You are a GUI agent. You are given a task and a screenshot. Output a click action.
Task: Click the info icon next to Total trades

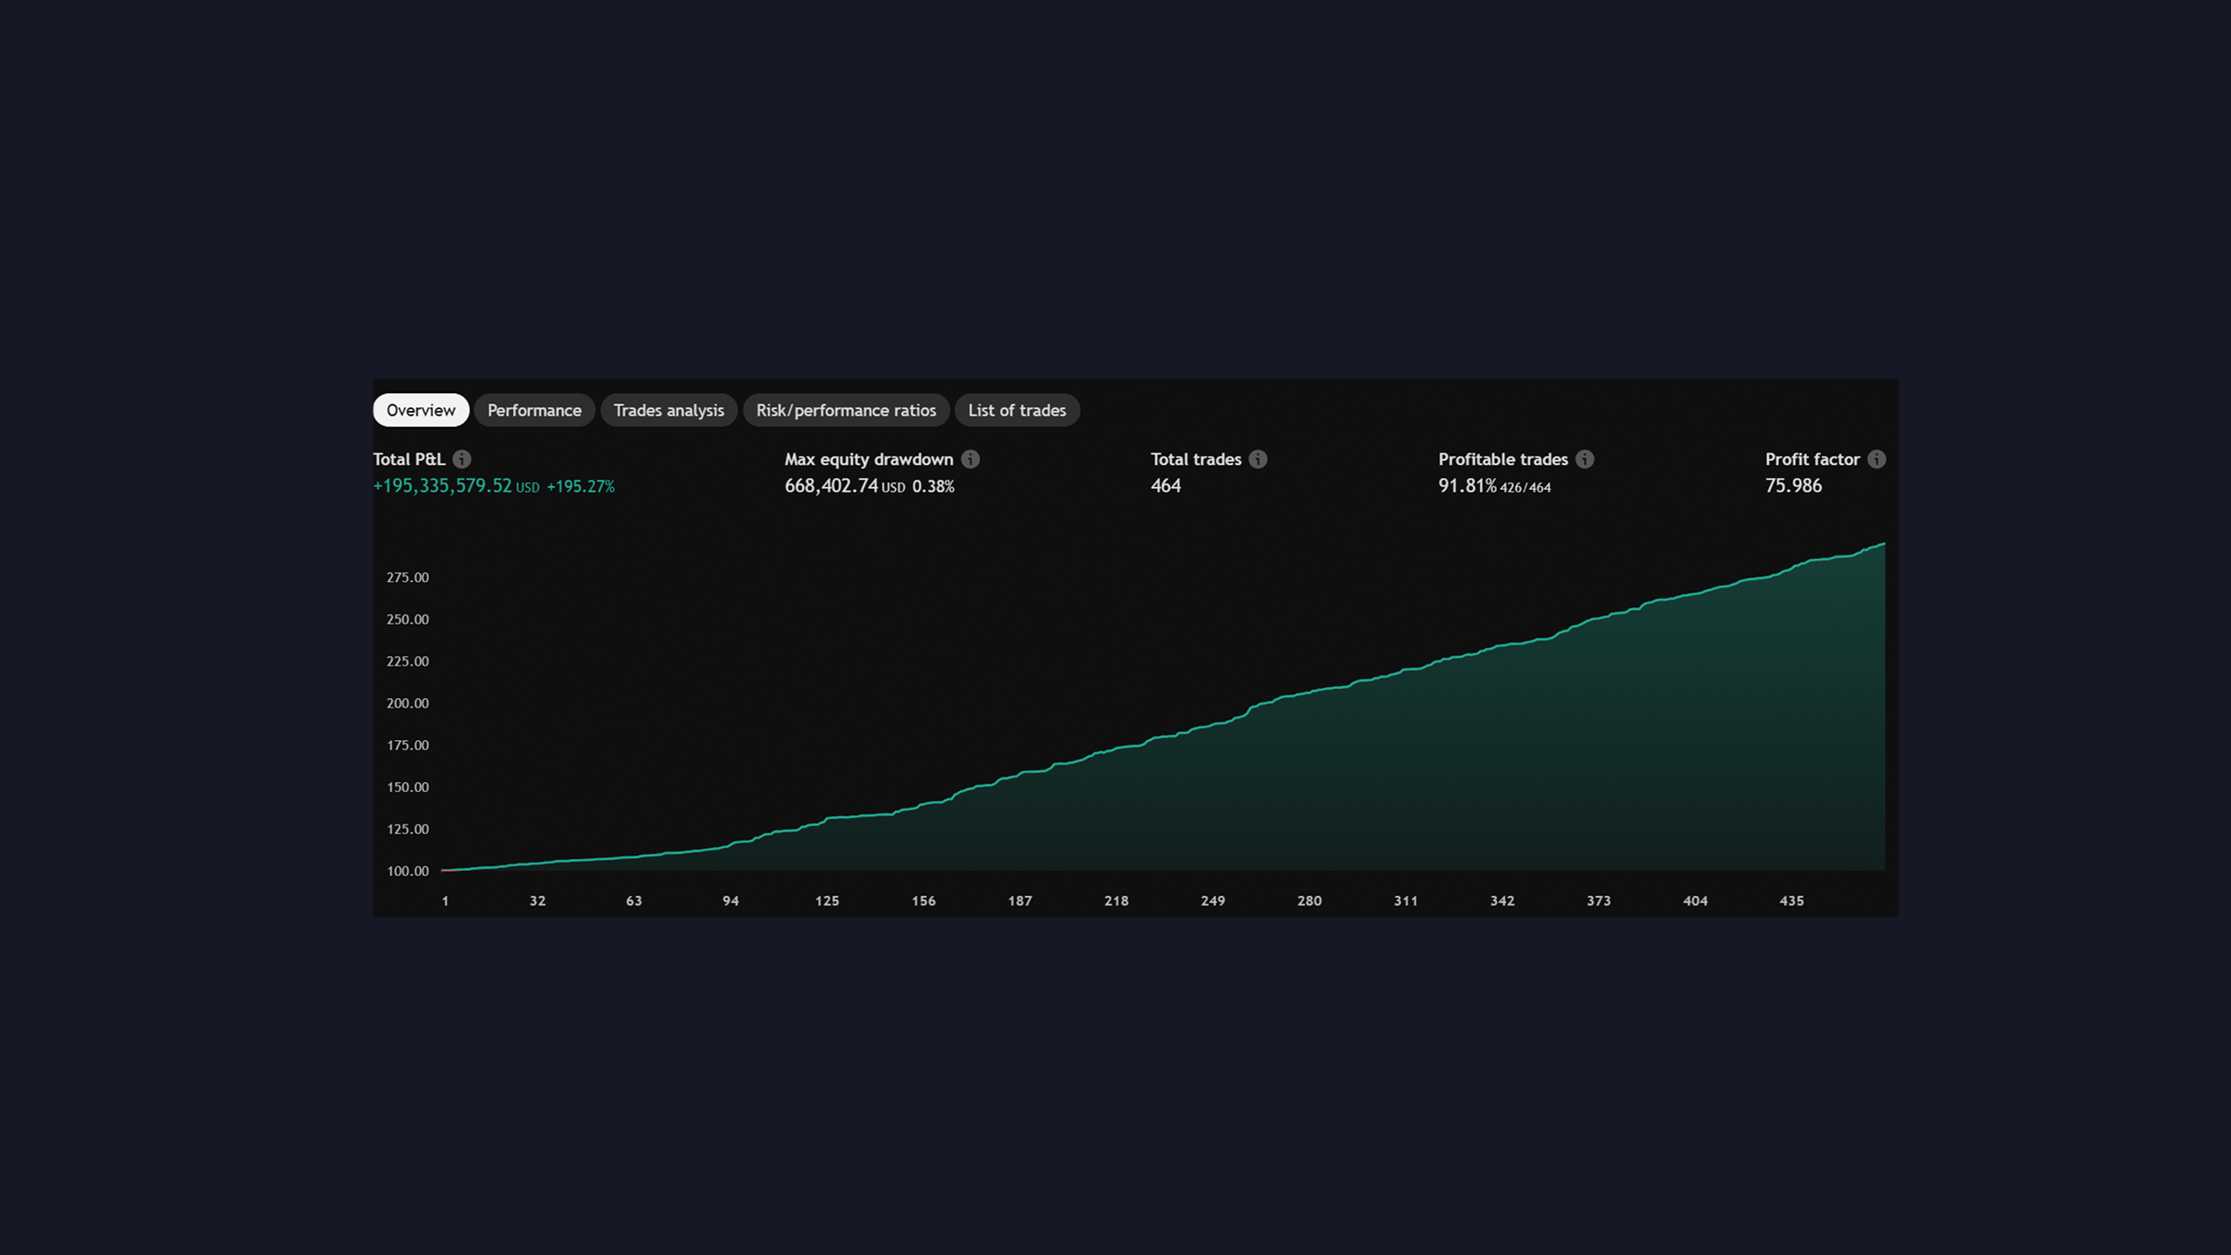1258,459
